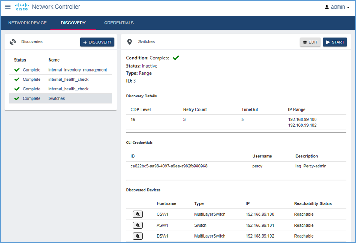Click the Name column header in Discoveries
356x243 pixels.
54,60
